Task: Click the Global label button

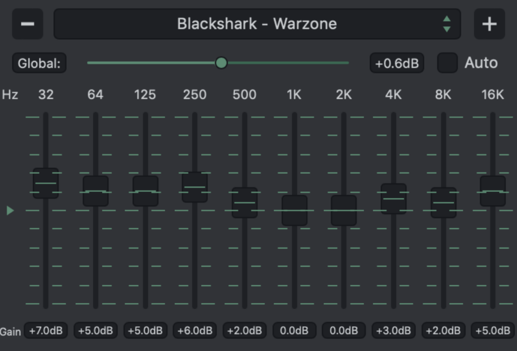Action: 39,64
